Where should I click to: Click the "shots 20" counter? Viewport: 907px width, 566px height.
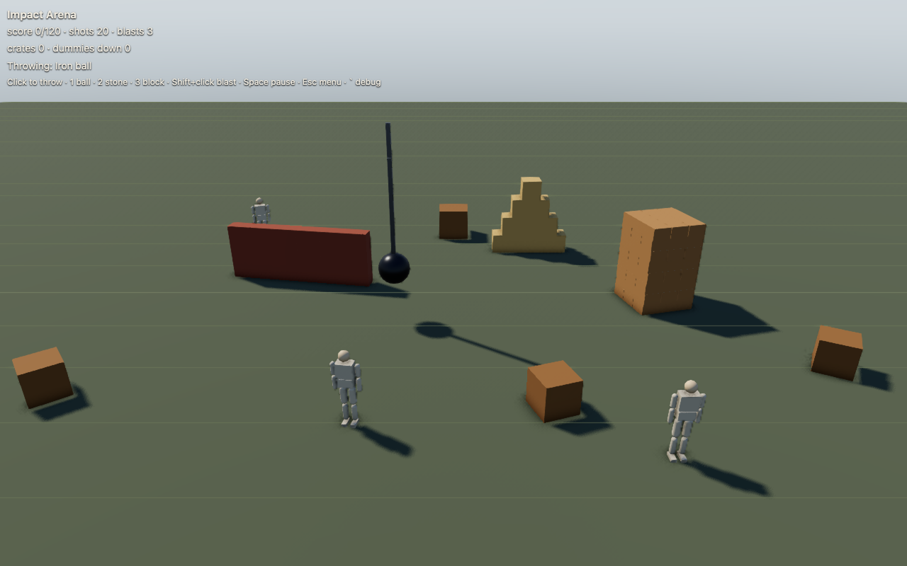[x=89, y=31]
